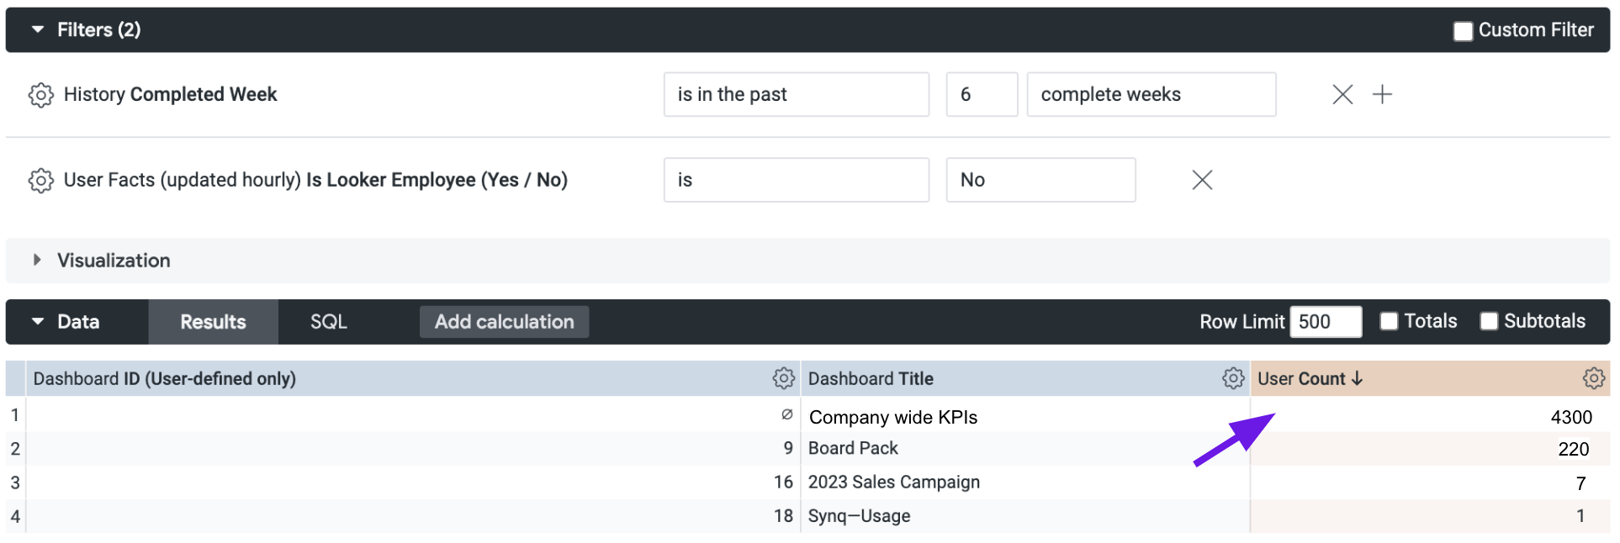This screenshot has width=1620, height=543.
Task: Collapse the Filters (2) section
Action: 38,29
